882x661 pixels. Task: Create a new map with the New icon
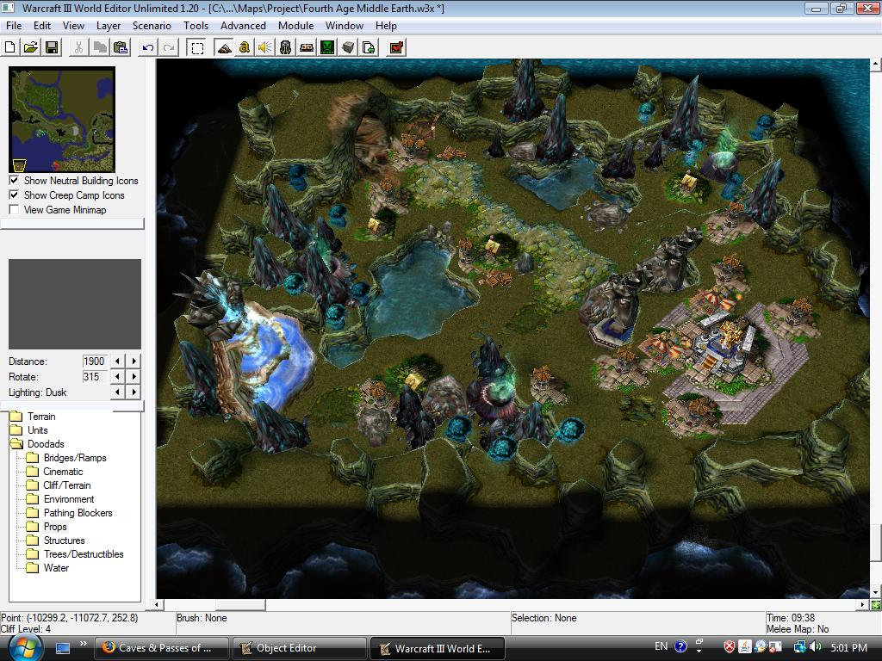tap(9, 48)
